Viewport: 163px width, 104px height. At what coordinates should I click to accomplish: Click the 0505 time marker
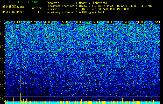(79, 22)
